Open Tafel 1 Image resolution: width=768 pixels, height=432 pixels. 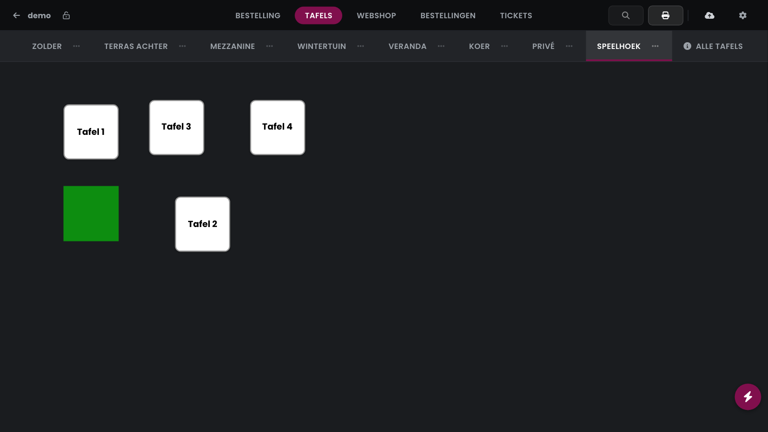pos(91,132)
